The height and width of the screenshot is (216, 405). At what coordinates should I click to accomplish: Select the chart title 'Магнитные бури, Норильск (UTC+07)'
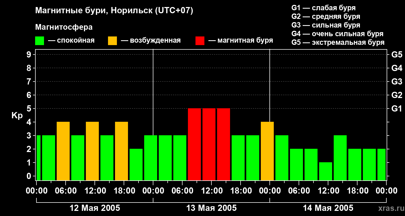114,11
